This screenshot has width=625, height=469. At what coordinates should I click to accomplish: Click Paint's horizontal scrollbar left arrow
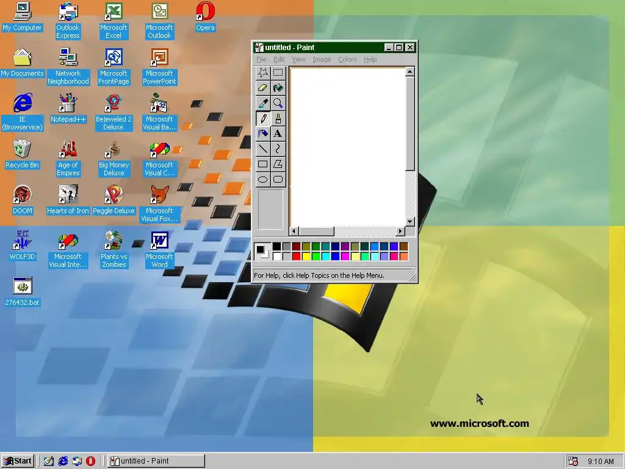click(294, 231)
